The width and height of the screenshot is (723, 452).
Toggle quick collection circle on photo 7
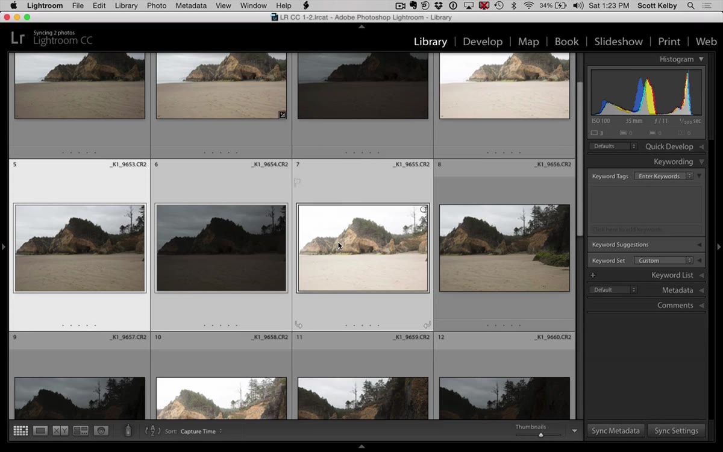(x=423, y=210)
